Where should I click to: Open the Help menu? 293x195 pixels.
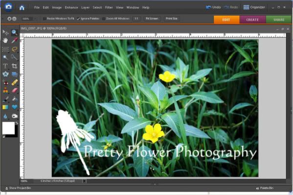point(146,7)
